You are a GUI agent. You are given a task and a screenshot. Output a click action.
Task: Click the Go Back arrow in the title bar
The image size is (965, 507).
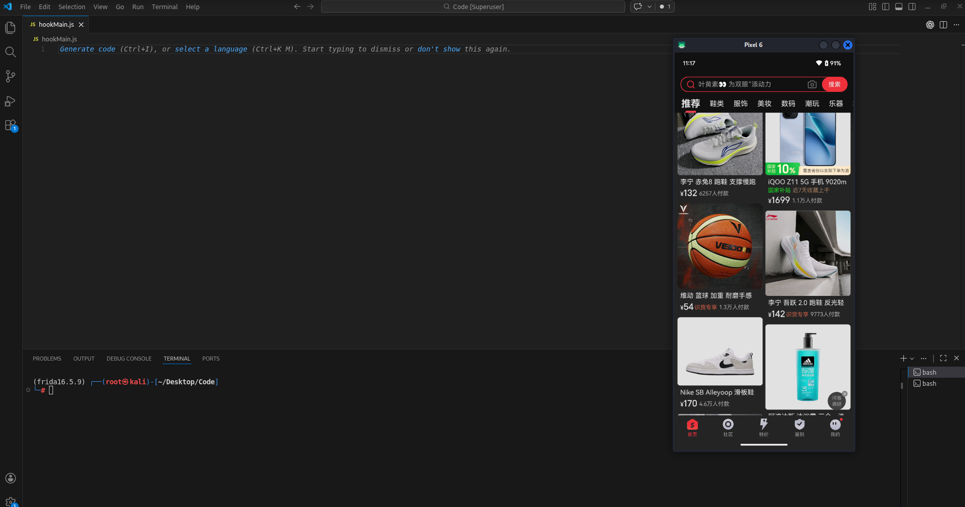click(x=297, y=7)
